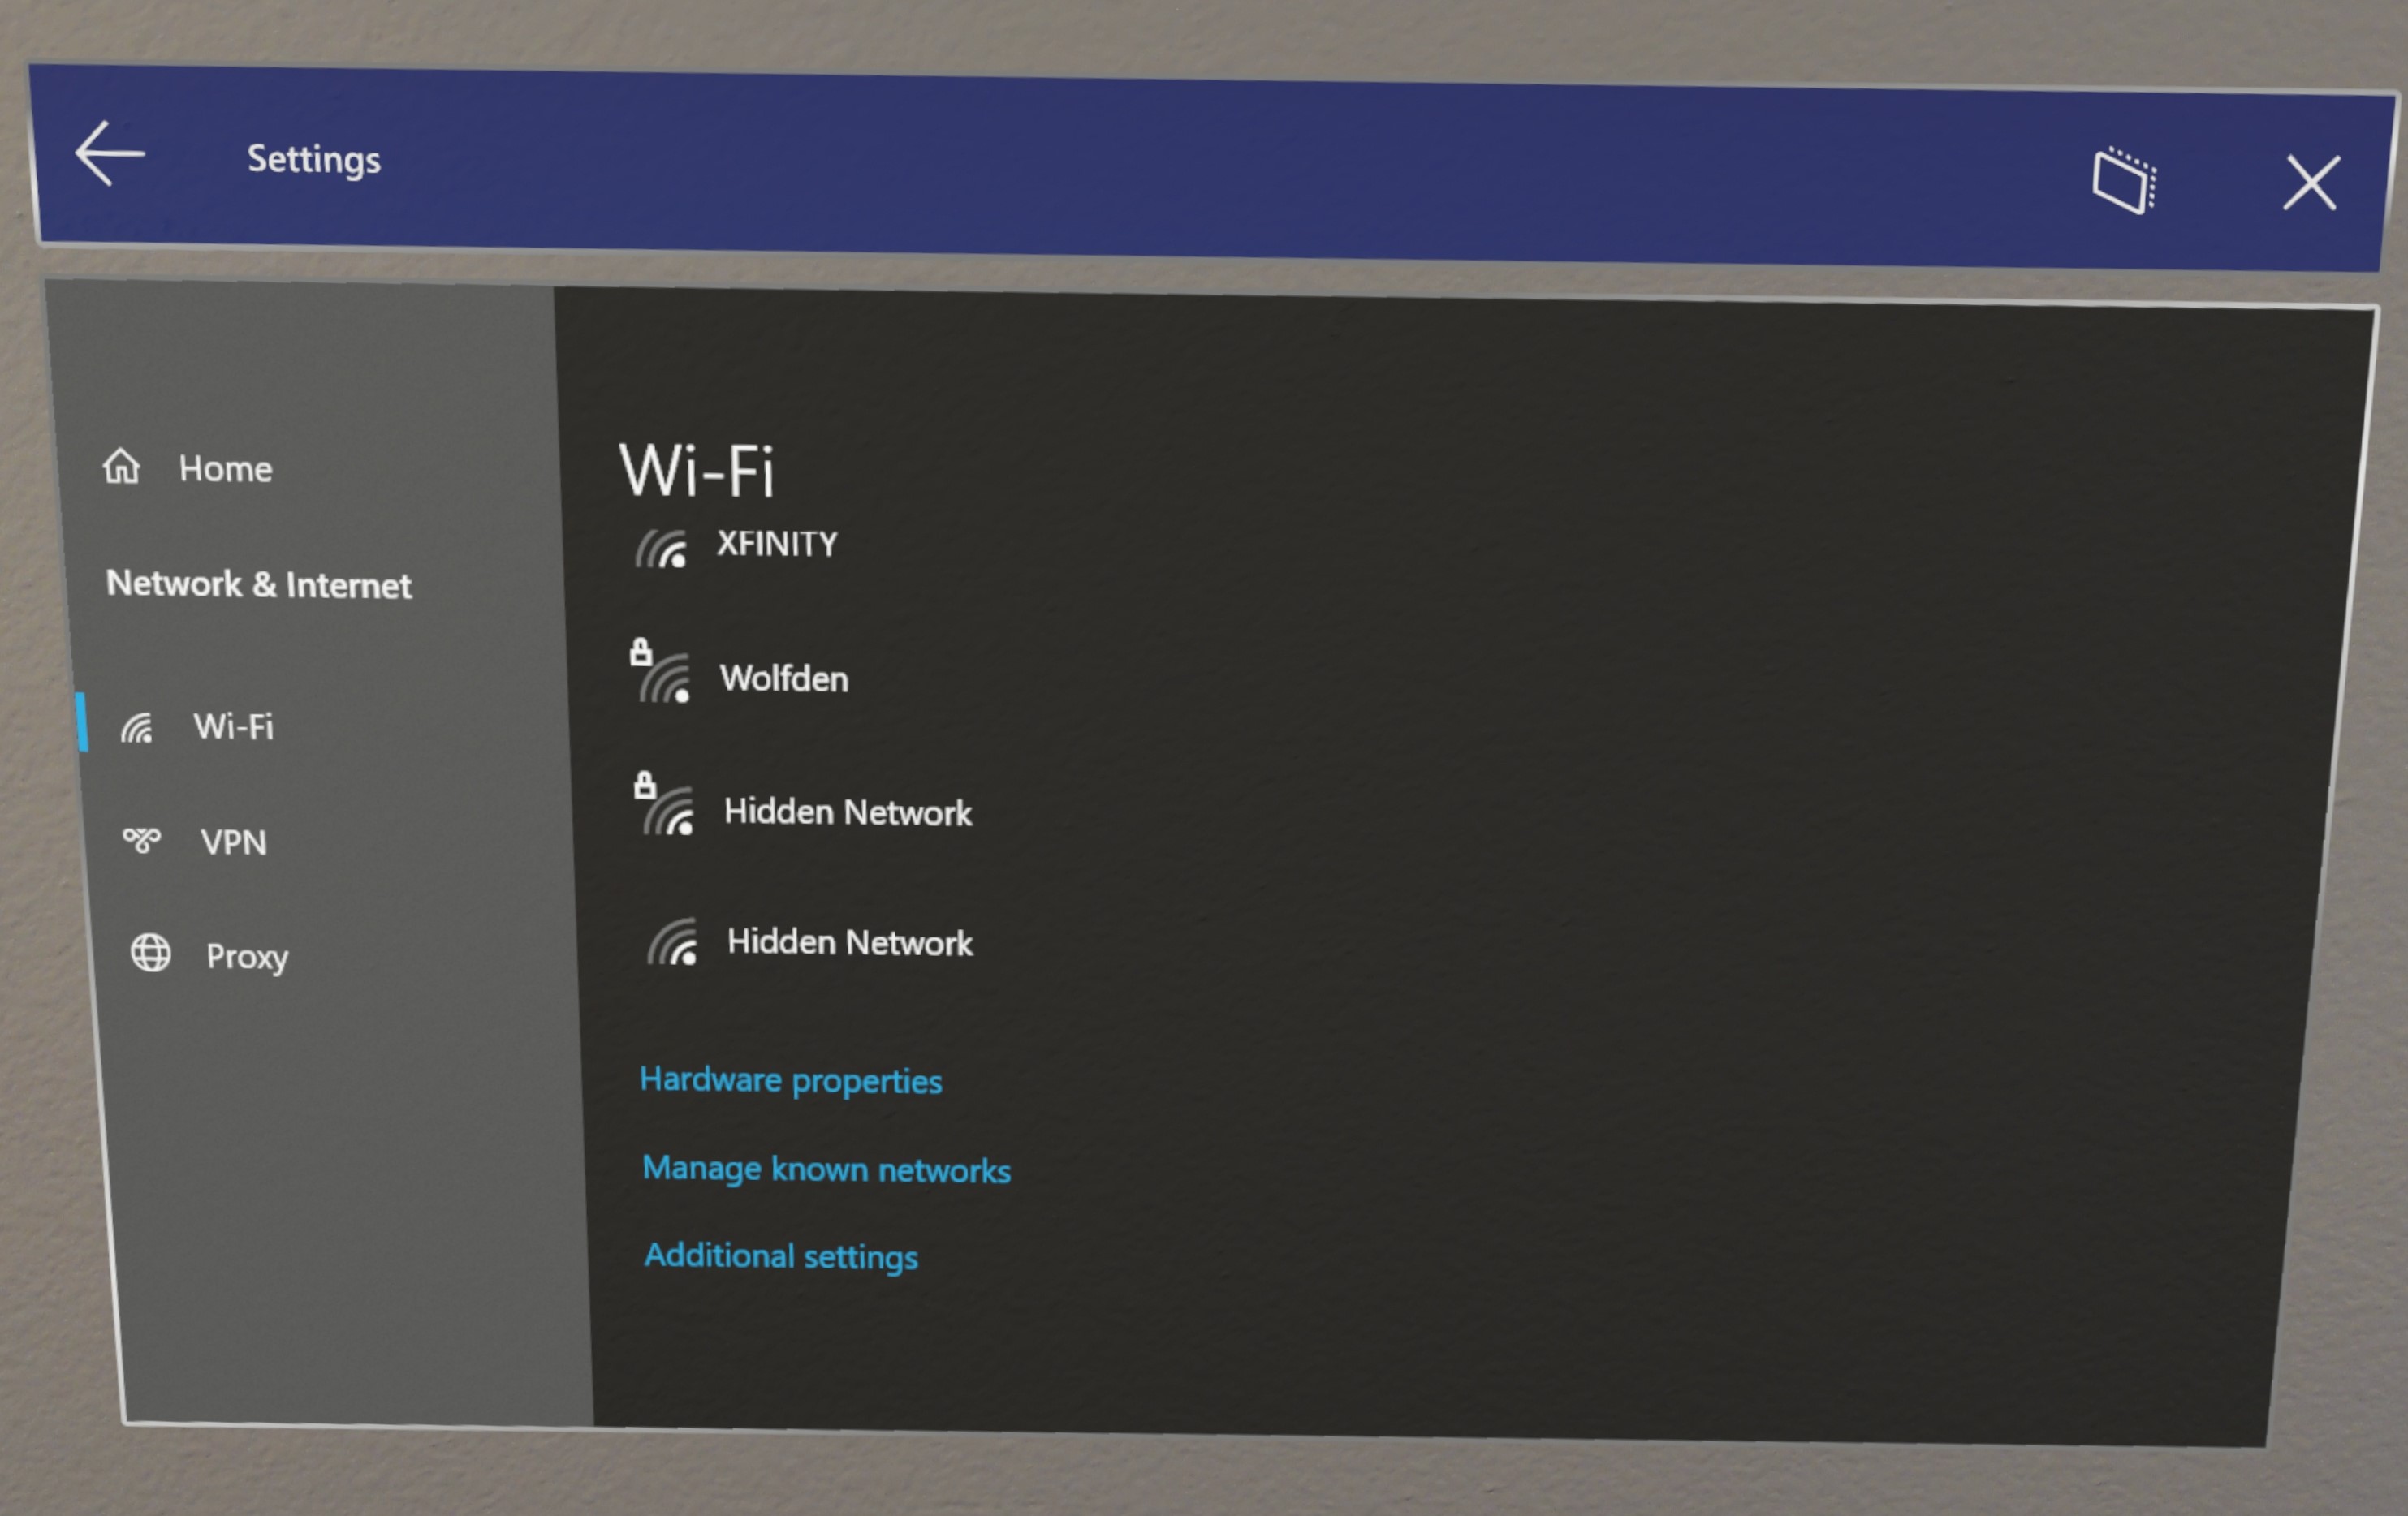Expand Additional settings options

coord(781,1255)
